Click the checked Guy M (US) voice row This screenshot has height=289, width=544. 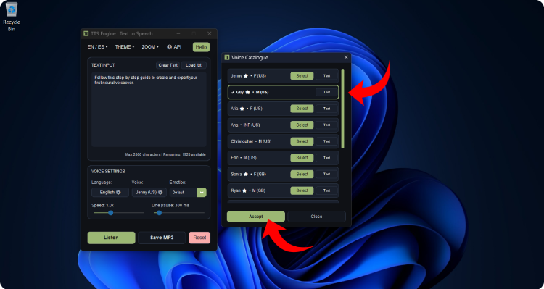pos(283,93)
